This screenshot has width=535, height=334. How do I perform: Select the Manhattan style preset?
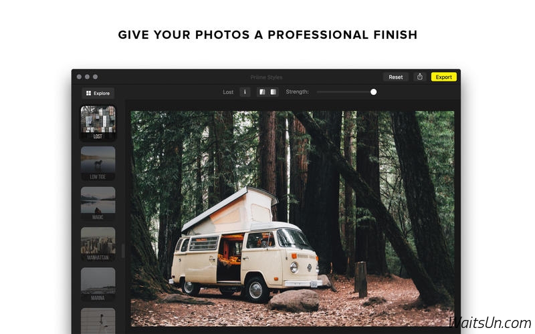[98, 244]
